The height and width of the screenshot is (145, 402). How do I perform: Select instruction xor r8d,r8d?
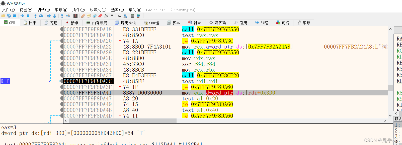point(198,64)
